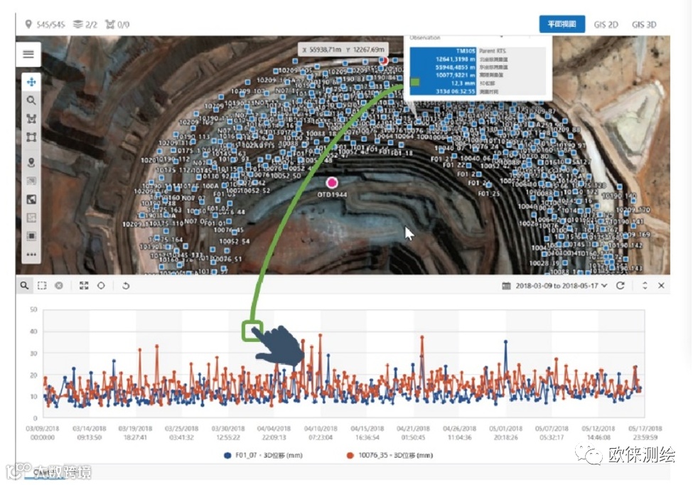Switch to the 平面视图 view
698x485 pixels.
coord(562,24)
